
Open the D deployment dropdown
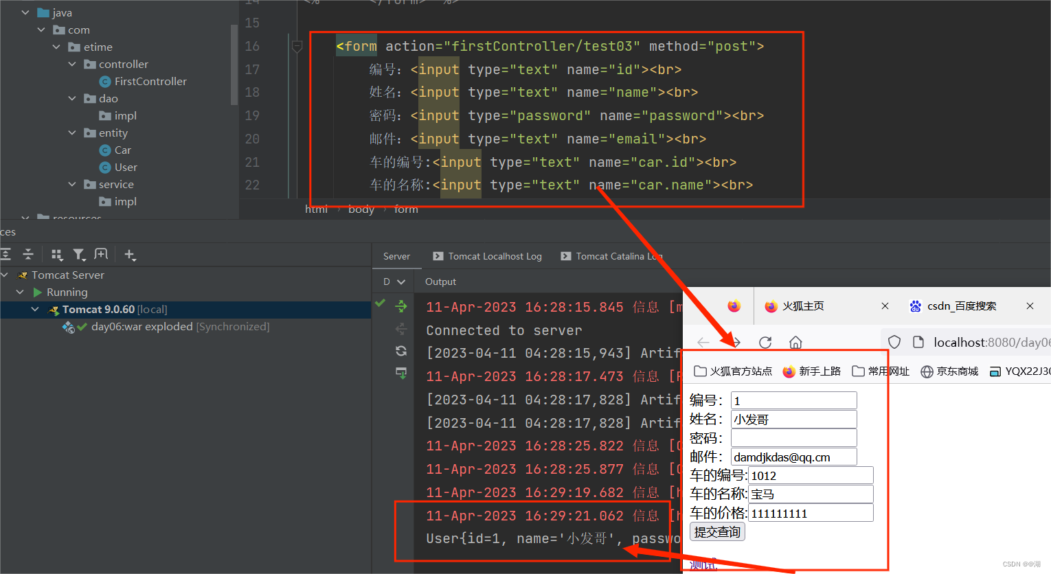(x=394, y=282)
